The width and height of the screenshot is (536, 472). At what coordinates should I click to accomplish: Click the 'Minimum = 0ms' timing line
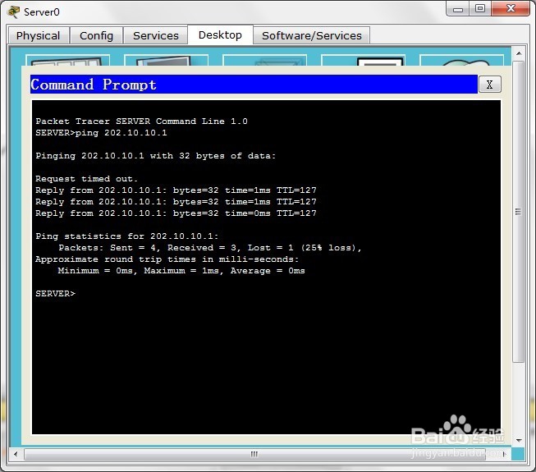181,271
